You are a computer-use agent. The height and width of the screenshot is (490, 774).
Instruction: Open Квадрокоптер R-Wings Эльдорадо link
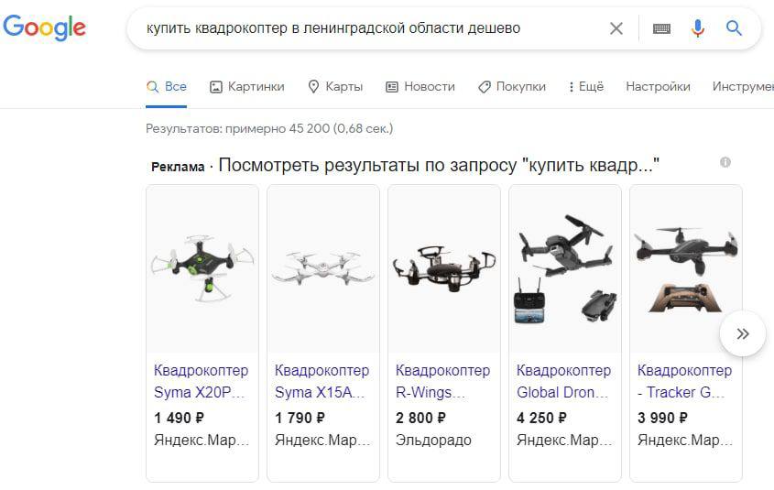point(442,381)
